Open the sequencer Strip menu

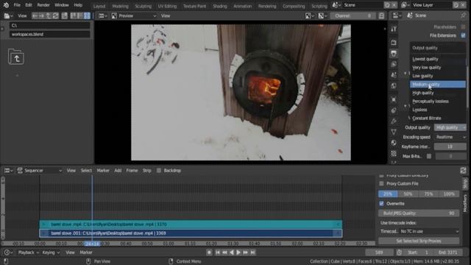(x=146, y=171)
